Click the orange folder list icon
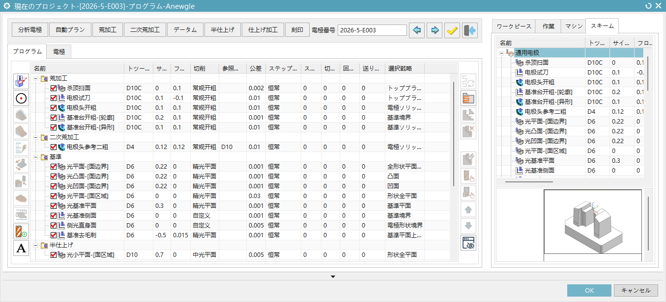This screenshot has width=666, height=302. coord(468,98)
